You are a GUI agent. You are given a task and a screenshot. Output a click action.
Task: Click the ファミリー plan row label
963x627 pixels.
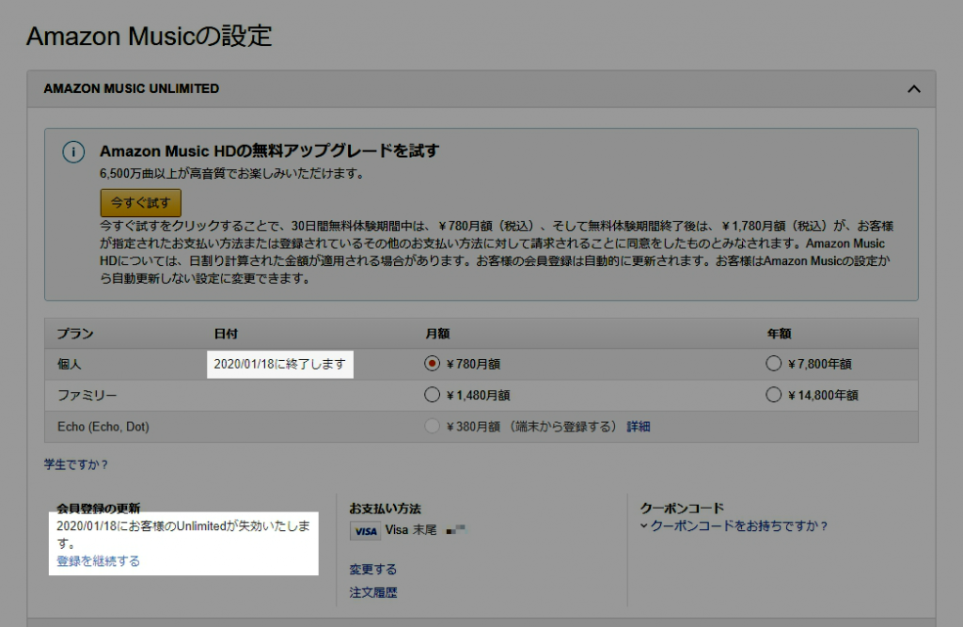click(87, 396)
